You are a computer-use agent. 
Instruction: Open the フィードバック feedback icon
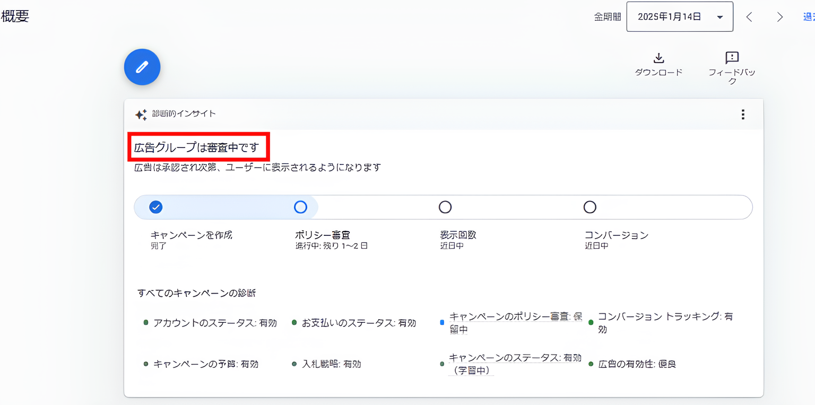(x=732, y=58)
